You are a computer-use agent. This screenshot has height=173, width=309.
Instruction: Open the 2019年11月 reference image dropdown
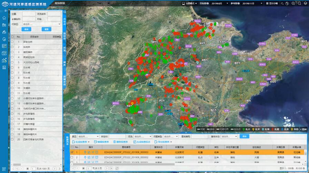pyautogui.click(x=252, y=3)
